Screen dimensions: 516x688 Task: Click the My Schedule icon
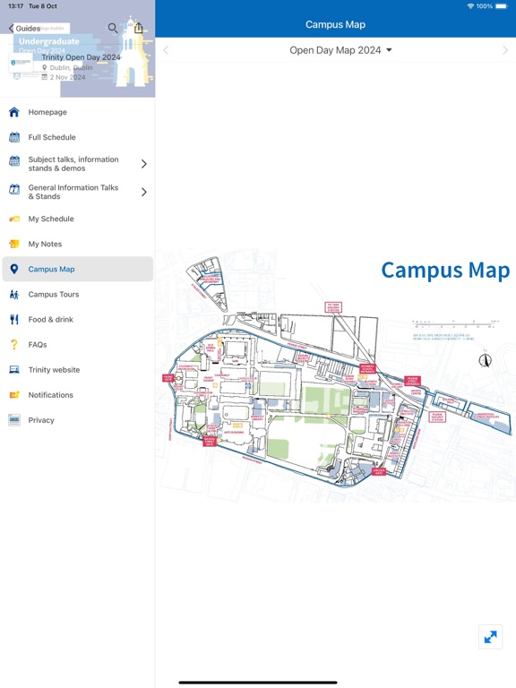(x=14, y=219)
